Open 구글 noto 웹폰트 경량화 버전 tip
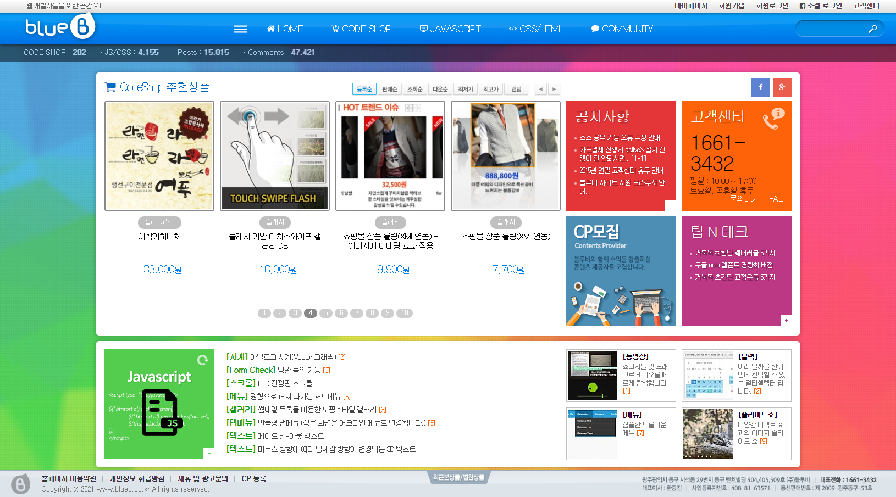 [734, 265]
